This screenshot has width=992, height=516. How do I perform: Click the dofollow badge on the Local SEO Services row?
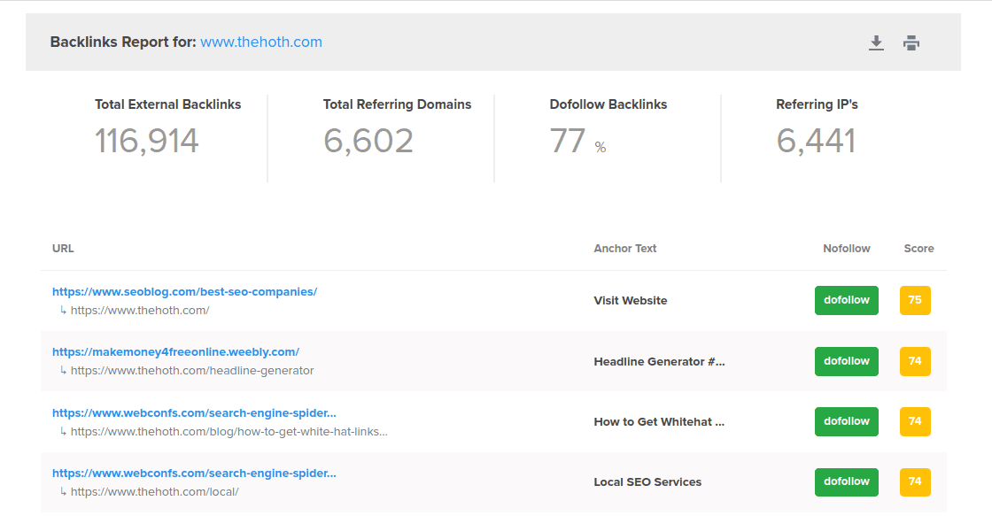846,481
